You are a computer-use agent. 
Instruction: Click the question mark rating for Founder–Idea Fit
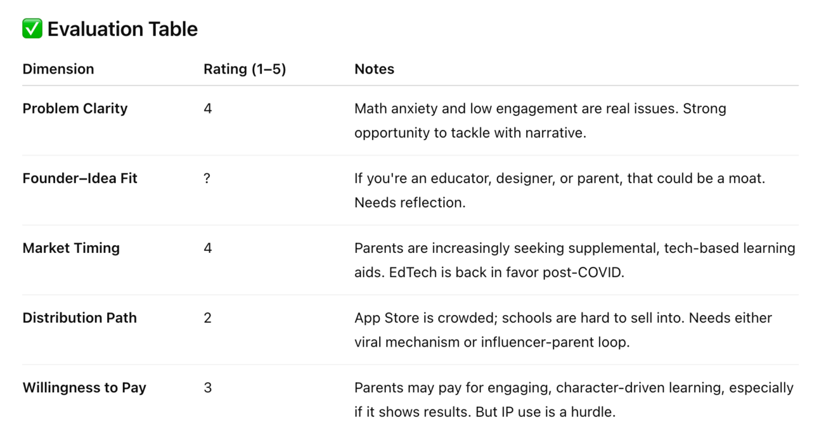click(x=207, y=178)
